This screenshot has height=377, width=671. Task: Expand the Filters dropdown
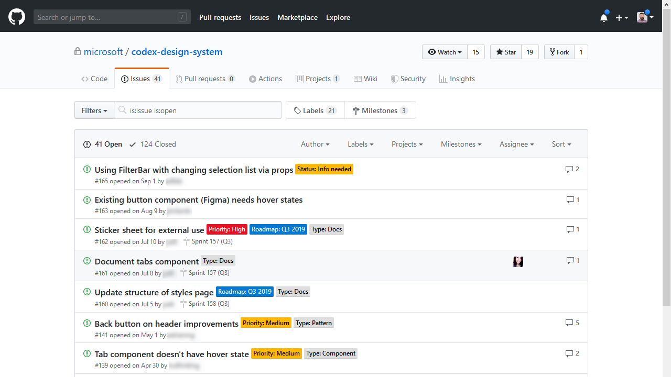(x=94, y=110)
